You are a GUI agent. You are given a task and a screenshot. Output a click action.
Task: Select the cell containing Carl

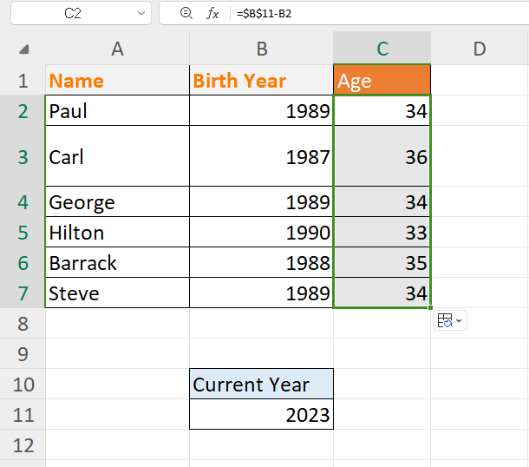pos(117,156)
